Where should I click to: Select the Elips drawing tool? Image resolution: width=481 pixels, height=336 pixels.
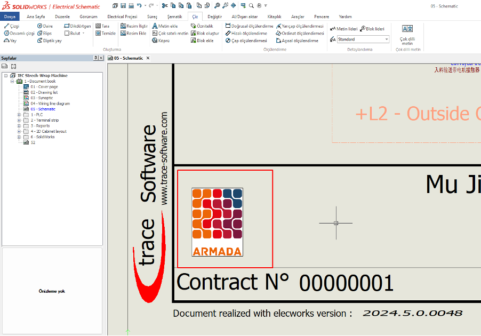[x=44, y=33]
